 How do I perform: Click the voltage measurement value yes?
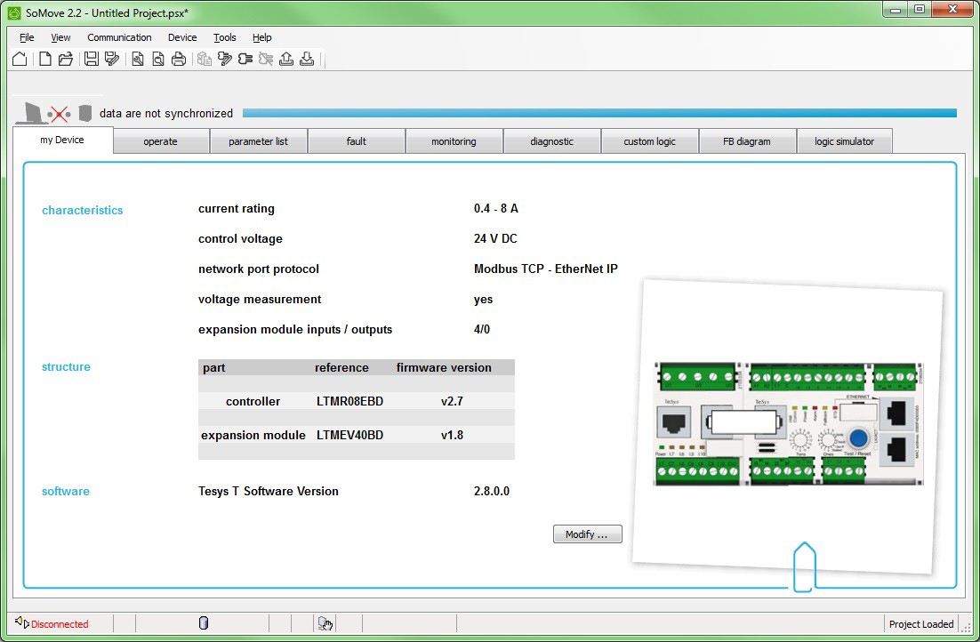pos(483,300)
